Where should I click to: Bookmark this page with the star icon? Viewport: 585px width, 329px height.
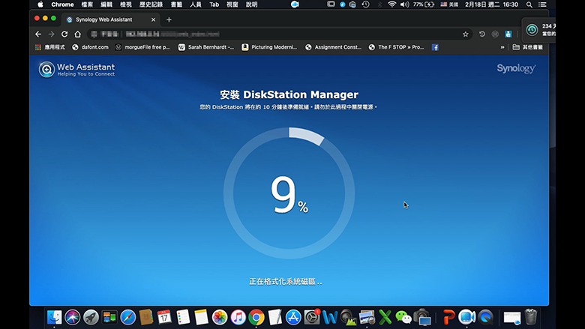(465, 34)
